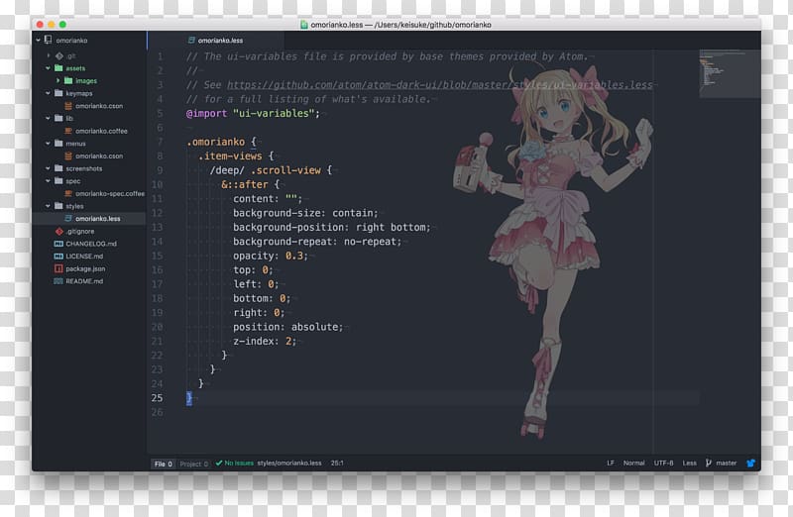Collapse the omorianko root project chevron
793x517 pixels.
coord(39,40)
